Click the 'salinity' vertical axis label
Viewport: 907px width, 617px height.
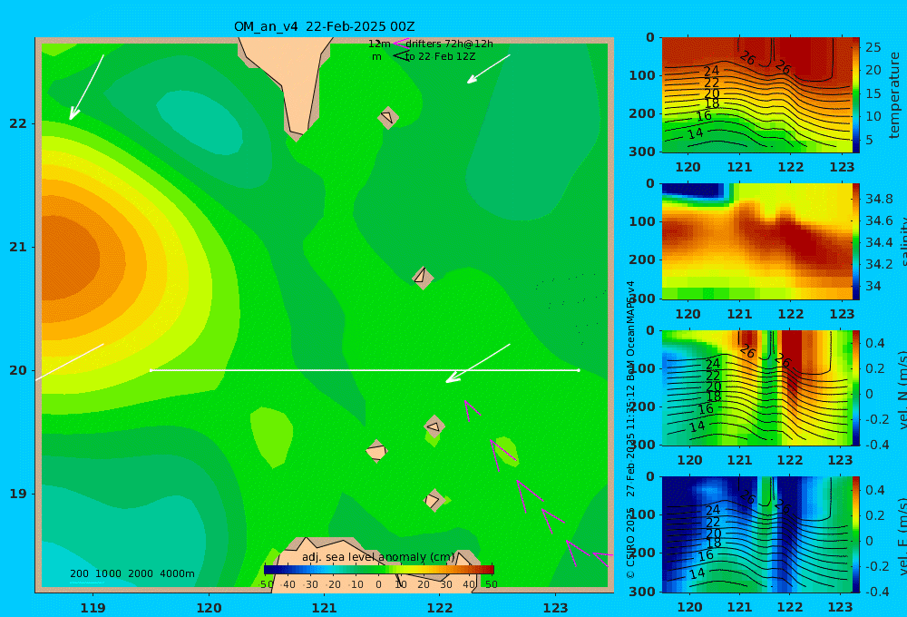coord(902,242)
